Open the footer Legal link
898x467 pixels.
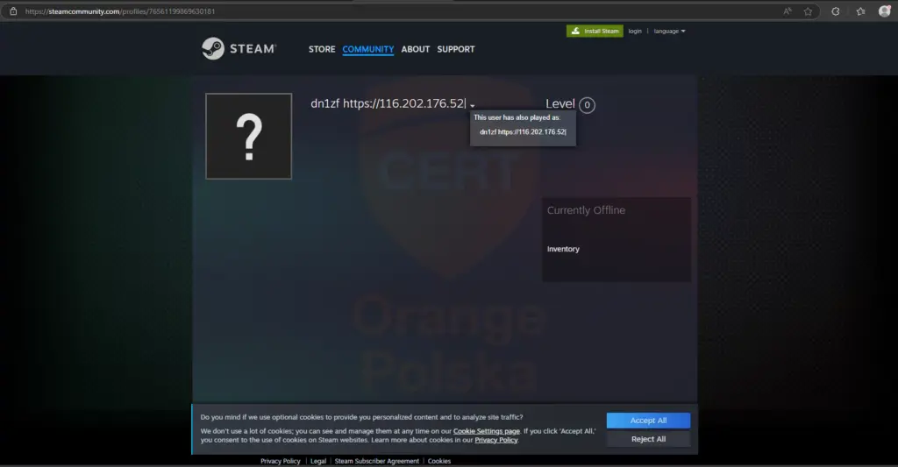(317, 461)
